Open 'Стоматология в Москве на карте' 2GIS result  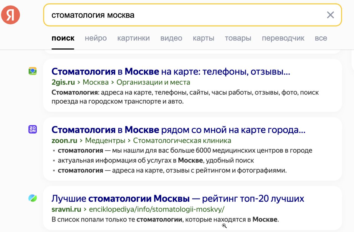pos(171,71)
